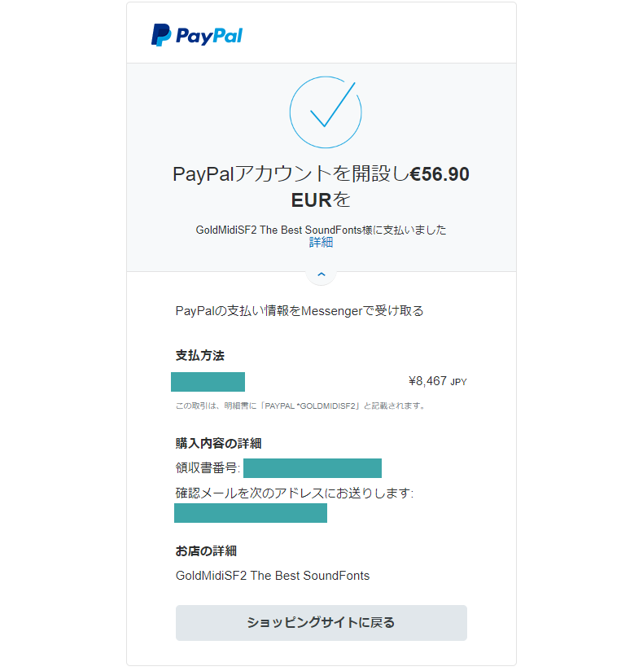
Task: Click the Messenger payment info text
Action: pos(300,310)
